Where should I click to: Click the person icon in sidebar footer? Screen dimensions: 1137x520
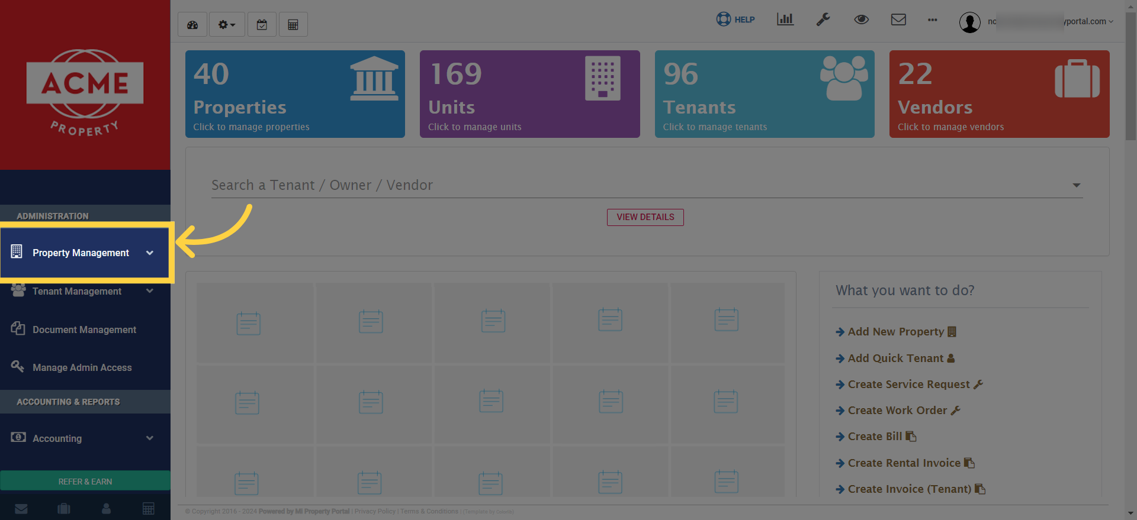click(107, 509)
